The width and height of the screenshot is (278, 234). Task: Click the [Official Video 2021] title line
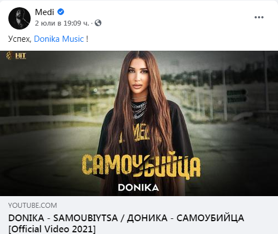point(52,229)
